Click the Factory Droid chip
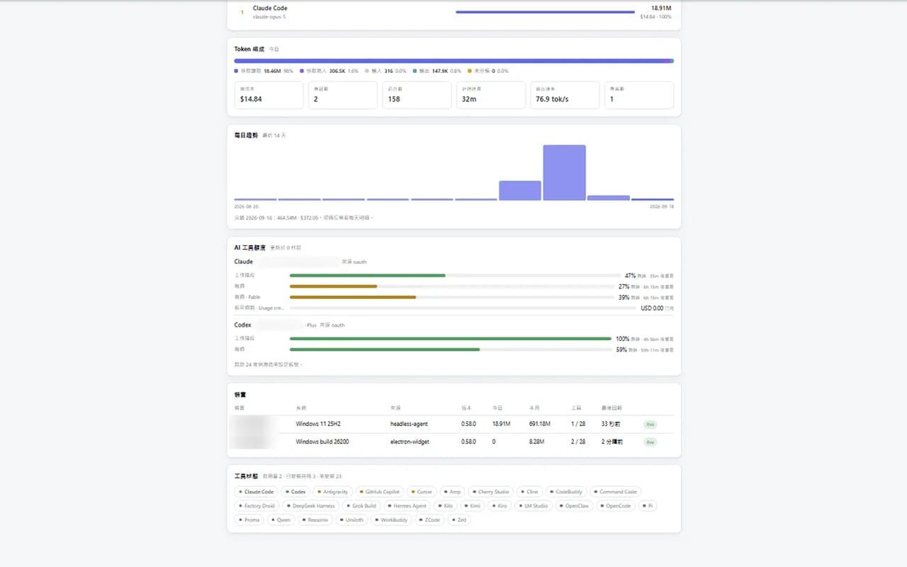Screen dimensions: 907x567 (257, 505)
